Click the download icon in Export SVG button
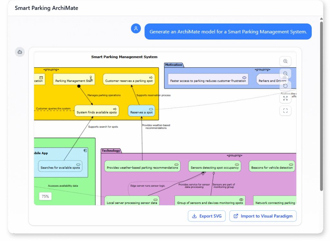The width and height of the screenshot is (330, 241). tap(195, 216)
